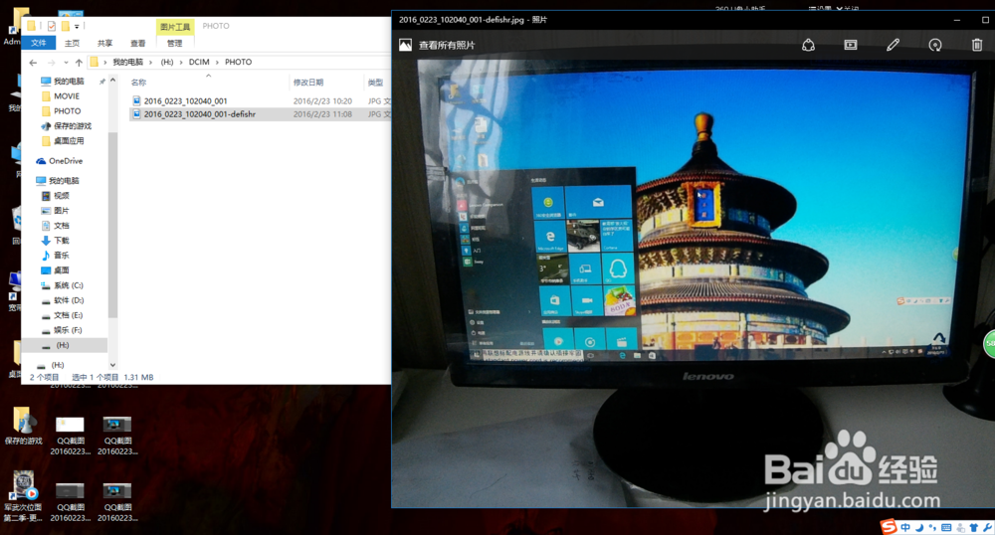Click navigation pane scrollbar up arrow
Image resolution: width=995 pixels, height=535 pixels.
click(x=113, y=80)
